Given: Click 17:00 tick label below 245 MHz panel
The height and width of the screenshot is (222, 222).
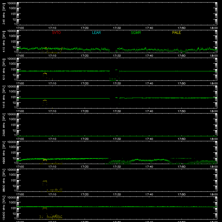Looking at the screenshot, I should pyautogui.click(x=20, y=28).
